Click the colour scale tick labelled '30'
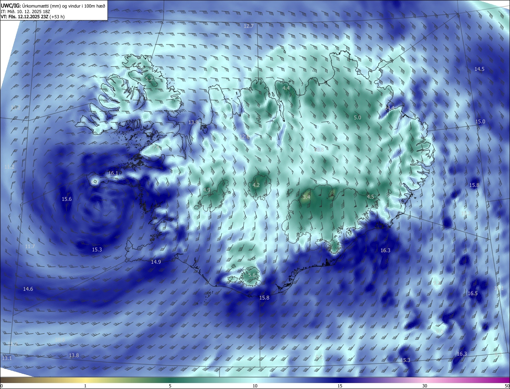 coord(425,386)
